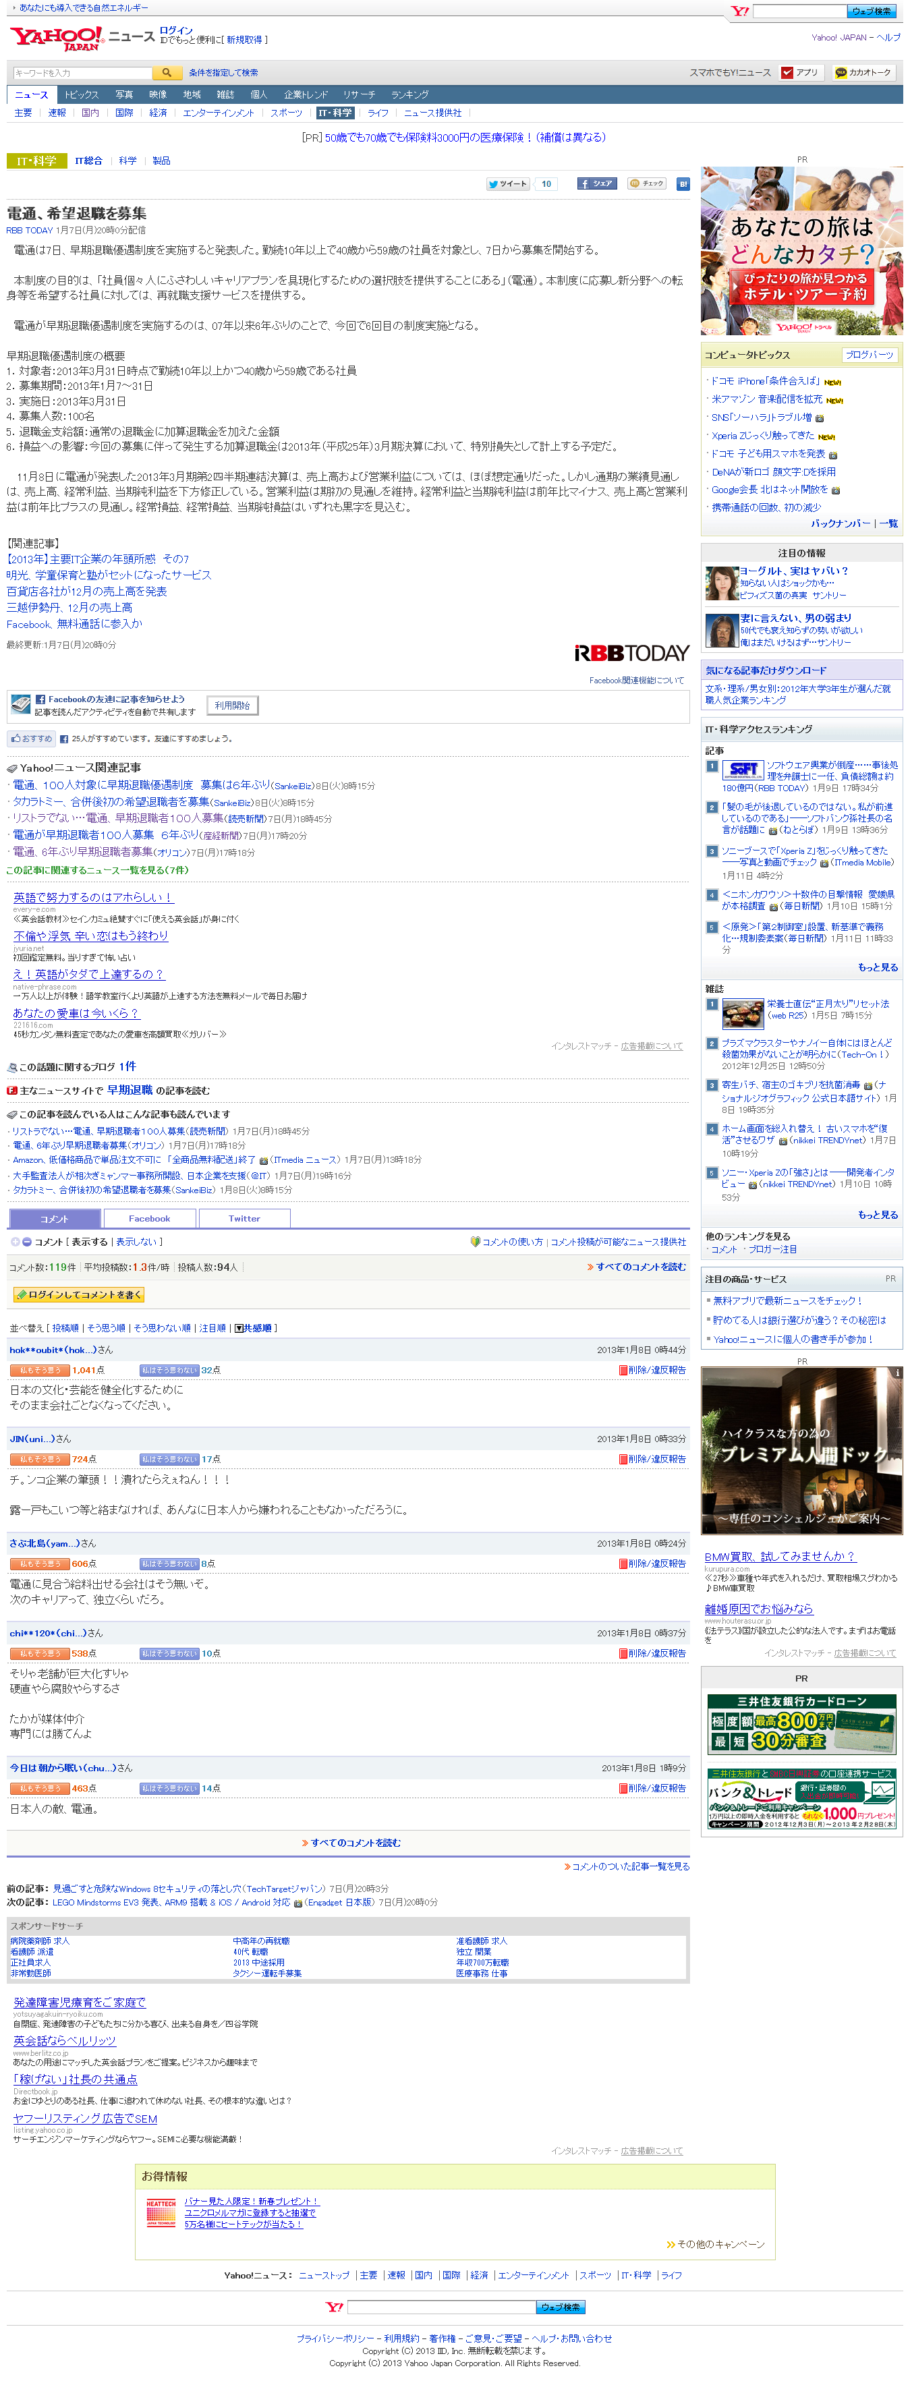
Task: Click the Y! logo by the footer search
Action: pyautogui.click(x=335, y=2307)
